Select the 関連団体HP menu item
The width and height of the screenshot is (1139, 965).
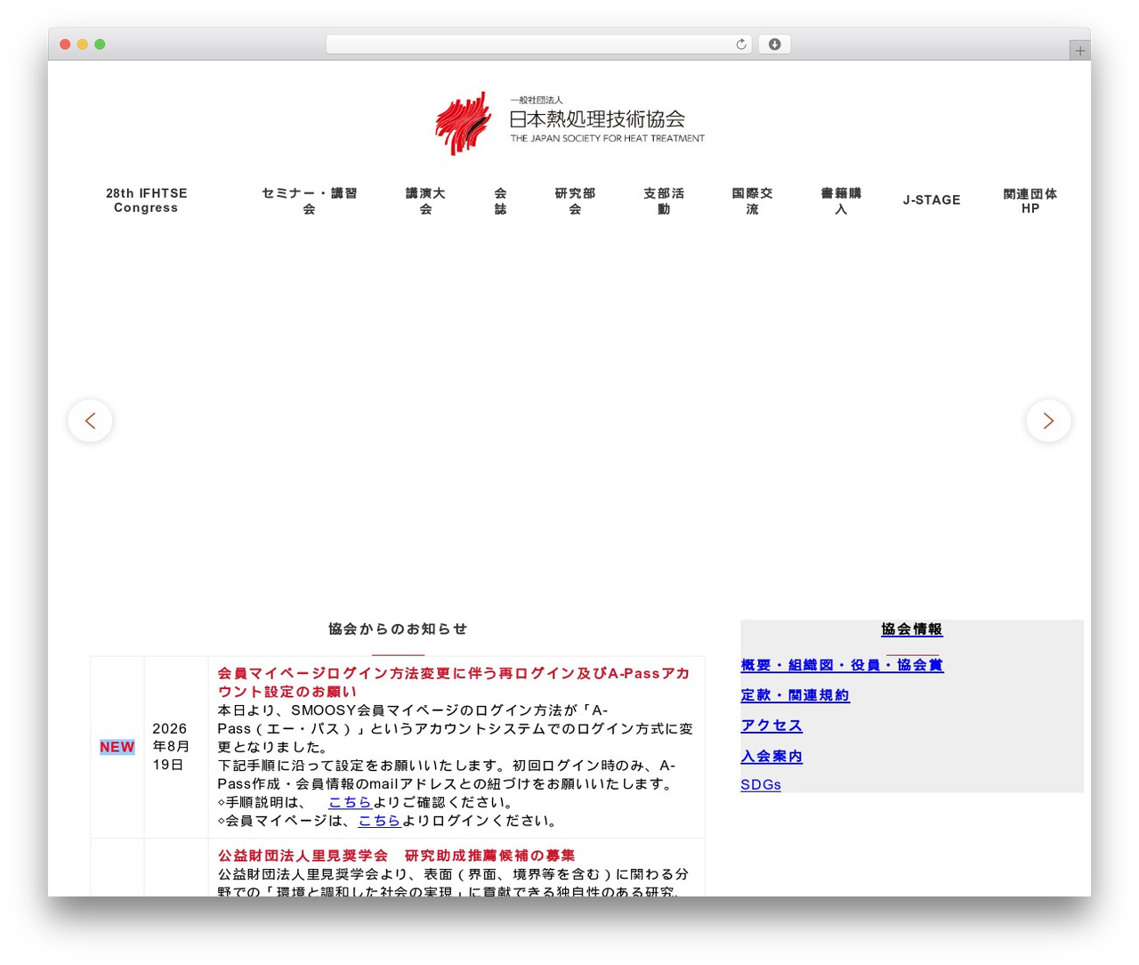coord(1030,200)
